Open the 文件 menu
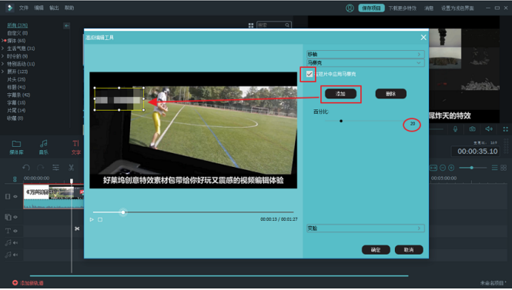This screenshot has width=512, height=290. (24, 8)
